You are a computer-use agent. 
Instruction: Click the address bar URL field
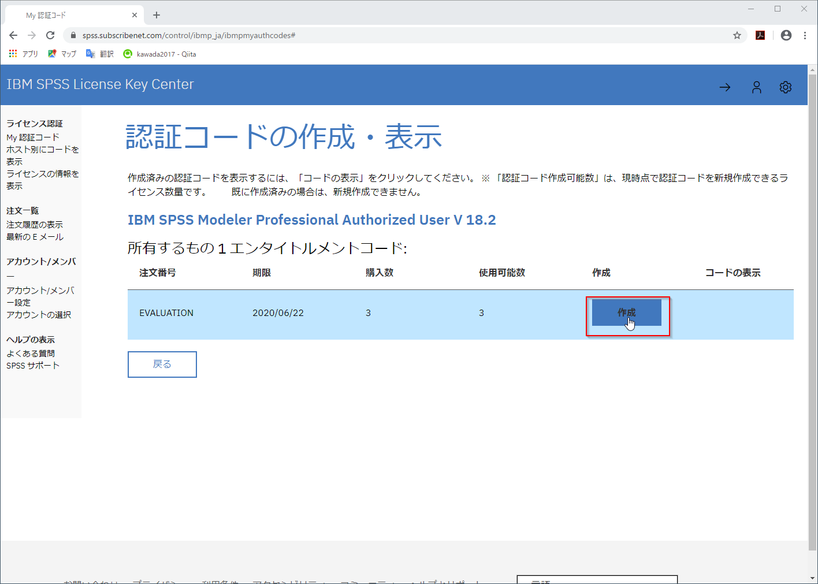click(404, 35)
